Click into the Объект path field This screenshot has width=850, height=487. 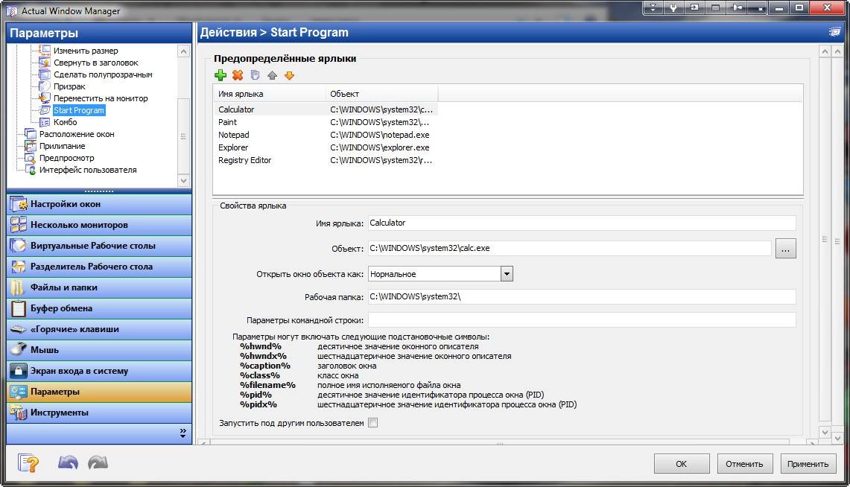tap(569, 248)
